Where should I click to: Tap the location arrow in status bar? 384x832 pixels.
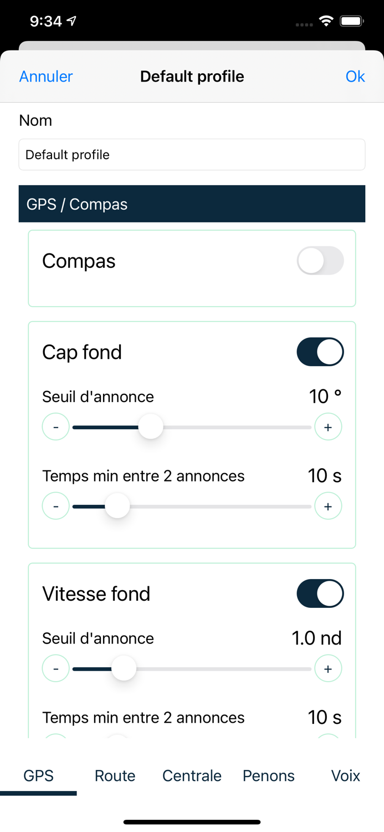tap(71, 21)
